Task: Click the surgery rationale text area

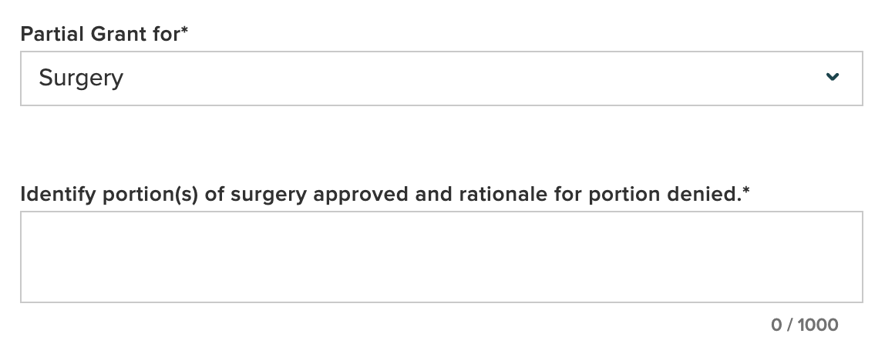Action: (x=441, y=257)
